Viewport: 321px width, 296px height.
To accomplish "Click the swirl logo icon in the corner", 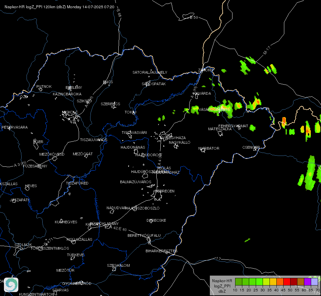I will click(11, 285).
